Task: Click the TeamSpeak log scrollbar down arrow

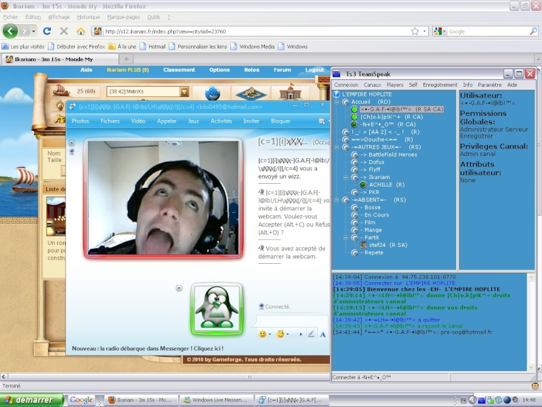Action: point(531,367)
